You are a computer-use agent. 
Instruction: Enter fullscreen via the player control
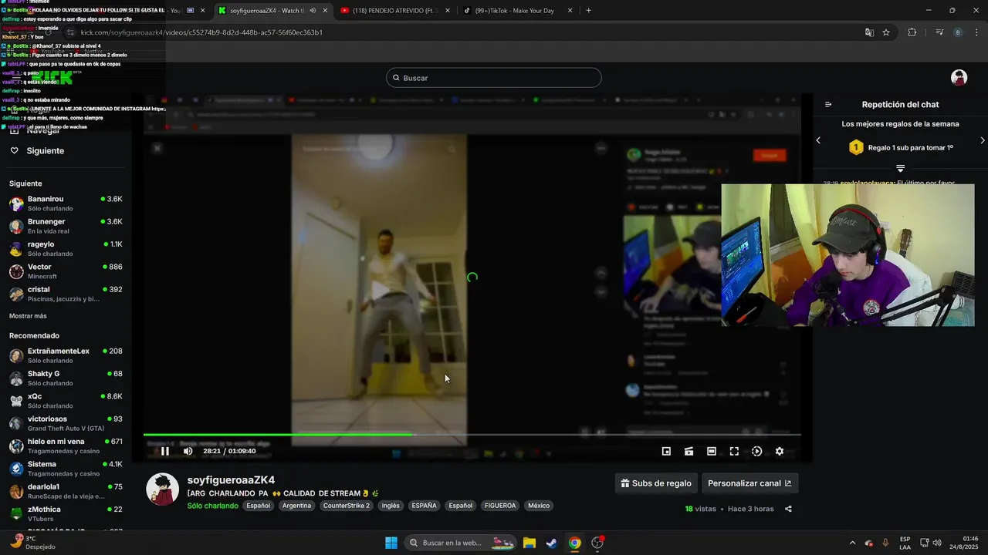[734, 451]
